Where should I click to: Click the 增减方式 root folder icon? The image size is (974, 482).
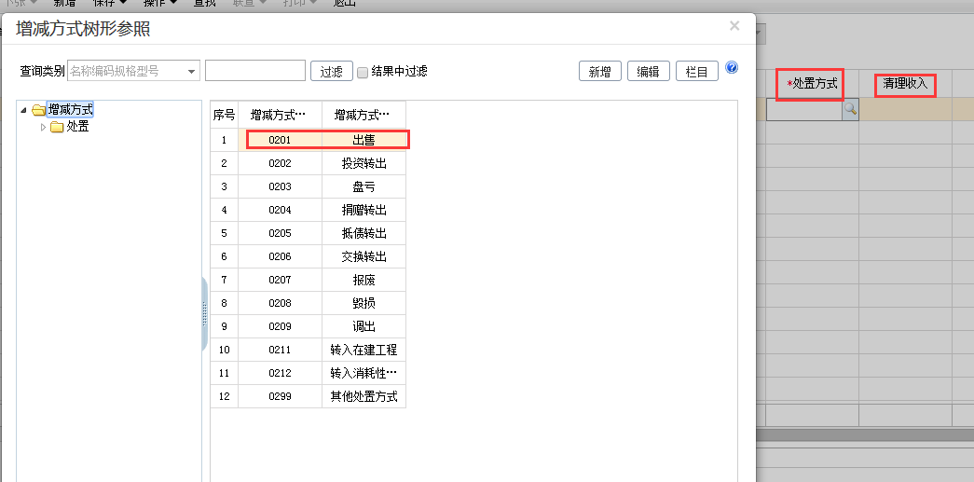(x=38, y=110)
